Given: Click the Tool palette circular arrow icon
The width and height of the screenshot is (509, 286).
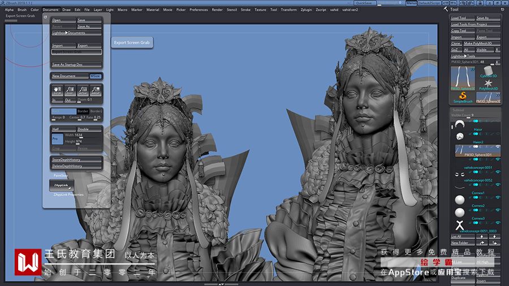Looking at the screenshot, I should (x=502, y=10).
